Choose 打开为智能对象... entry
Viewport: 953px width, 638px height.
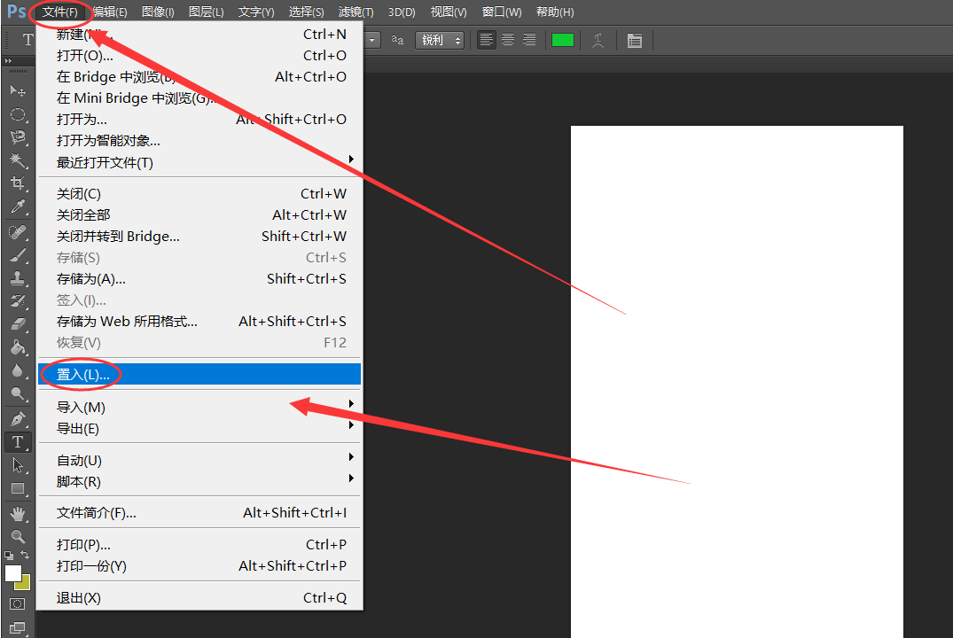tap(199, 140)
